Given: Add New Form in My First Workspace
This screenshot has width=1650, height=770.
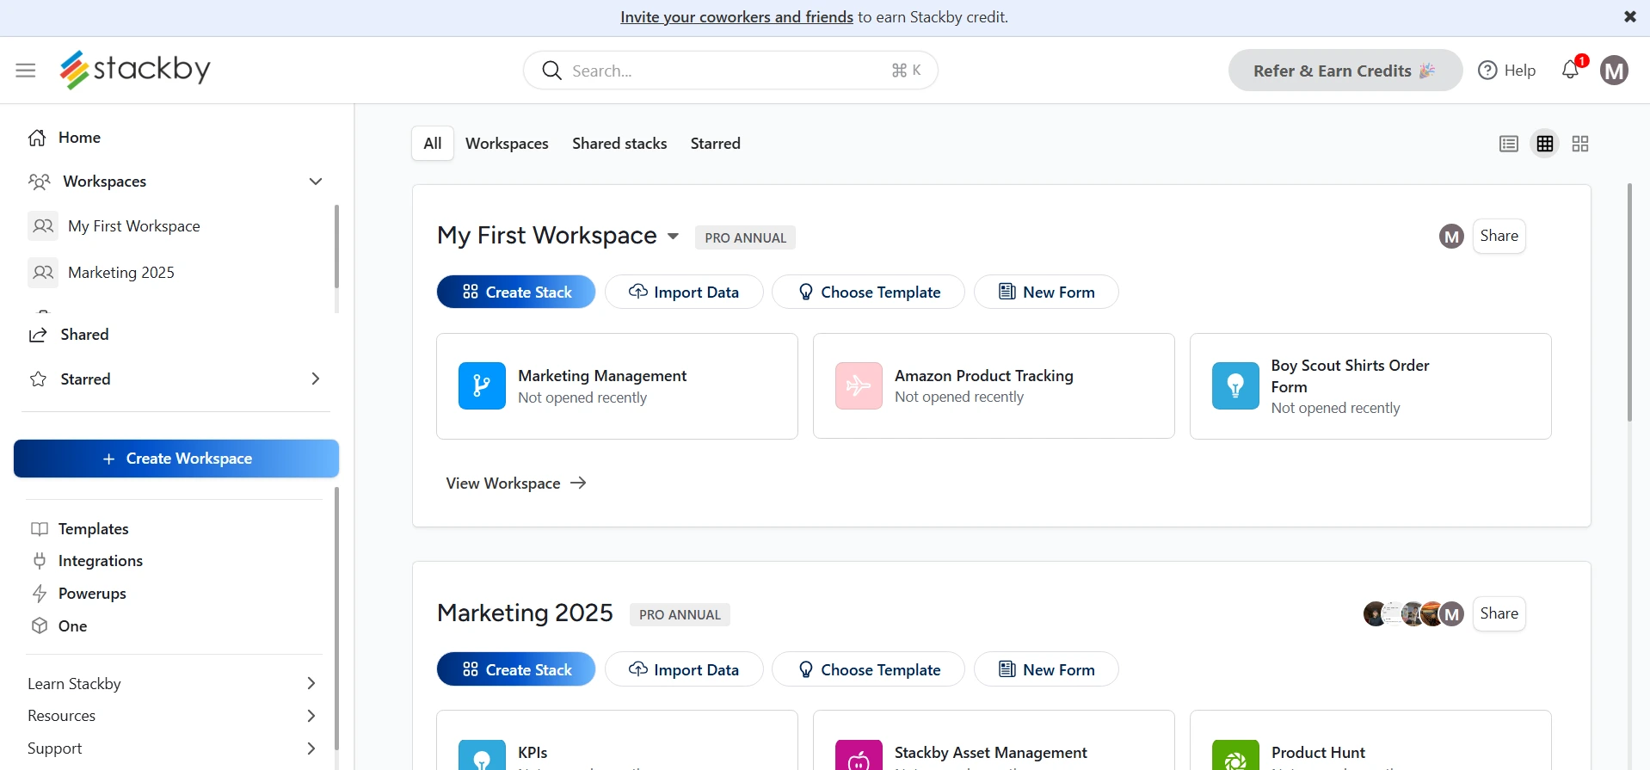Looking at the screenshot, I should (x=1046, y=292).
